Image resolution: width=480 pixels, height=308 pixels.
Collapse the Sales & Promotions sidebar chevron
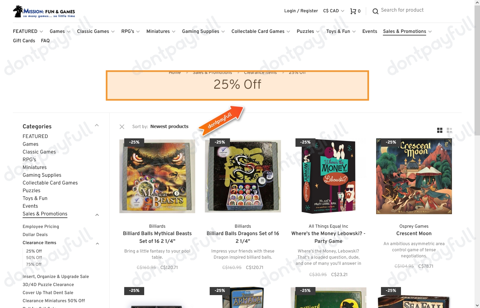coord(97,215)
